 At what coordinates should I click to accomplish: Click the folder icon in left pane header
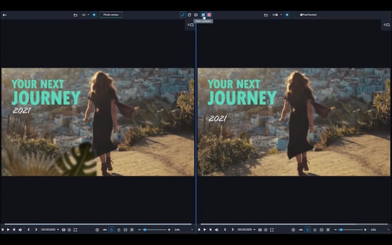tap(75, 15)
